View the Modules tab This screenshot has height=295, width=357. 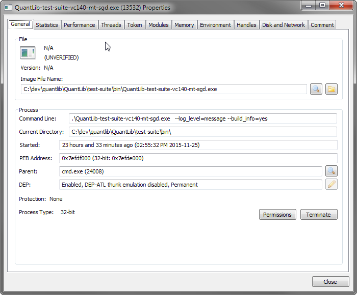point(158,25)
